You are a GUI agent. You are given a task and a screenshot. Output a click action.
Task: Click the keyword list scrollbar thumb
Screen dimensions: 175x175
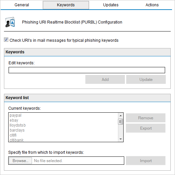point(120,122)
